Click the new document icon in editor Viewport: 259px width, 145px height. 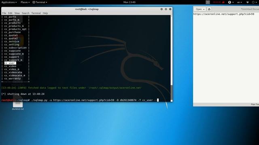pyautogui.click(x=209, y=9)
